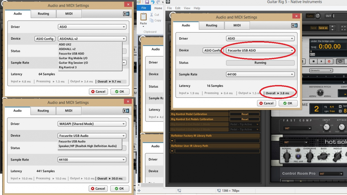Click the redo arrow in Paint toolbar

[158, 2]
